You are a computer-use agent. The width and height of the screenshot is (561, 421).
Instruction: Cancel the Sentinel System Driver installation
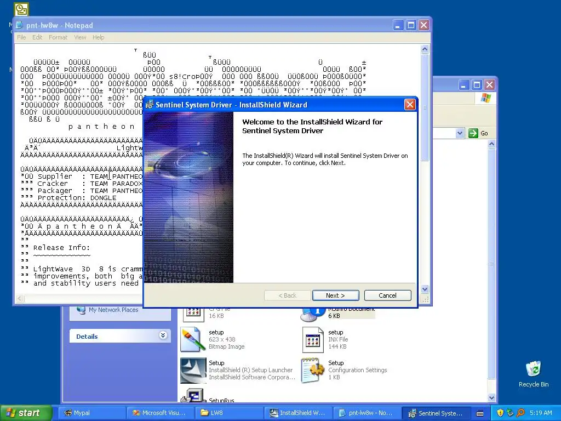tap(387, 295)
